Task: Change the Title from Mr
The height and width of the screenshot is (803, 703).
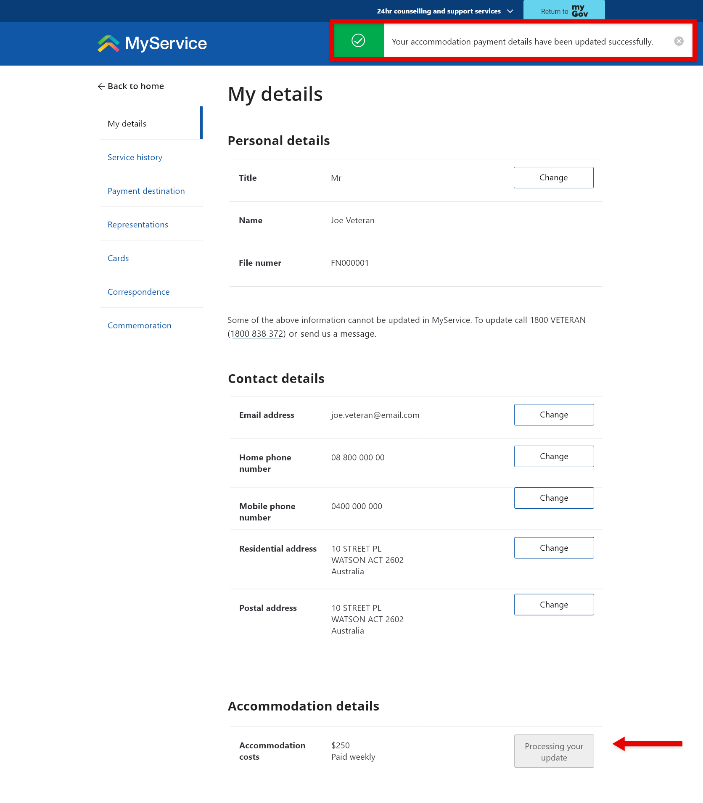Action: (x=553, y=177)
